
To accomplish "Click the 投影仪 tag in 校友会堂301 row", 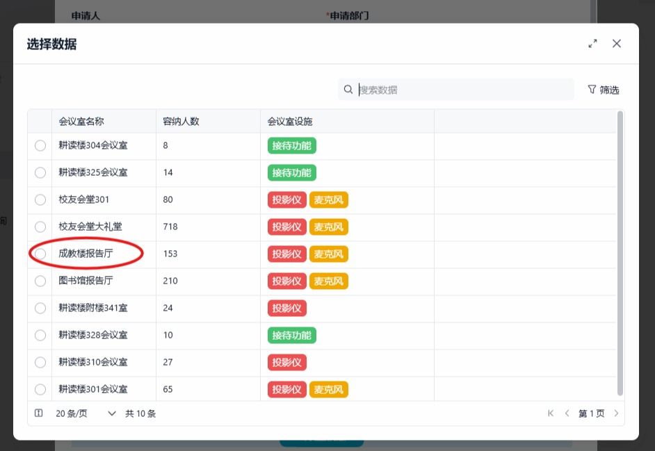I will click(287, 200).
